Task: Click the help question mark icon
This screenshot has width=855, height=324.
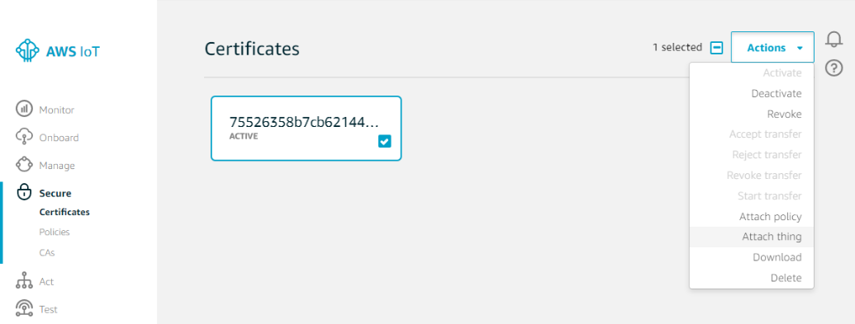Action: pos(834,68)
